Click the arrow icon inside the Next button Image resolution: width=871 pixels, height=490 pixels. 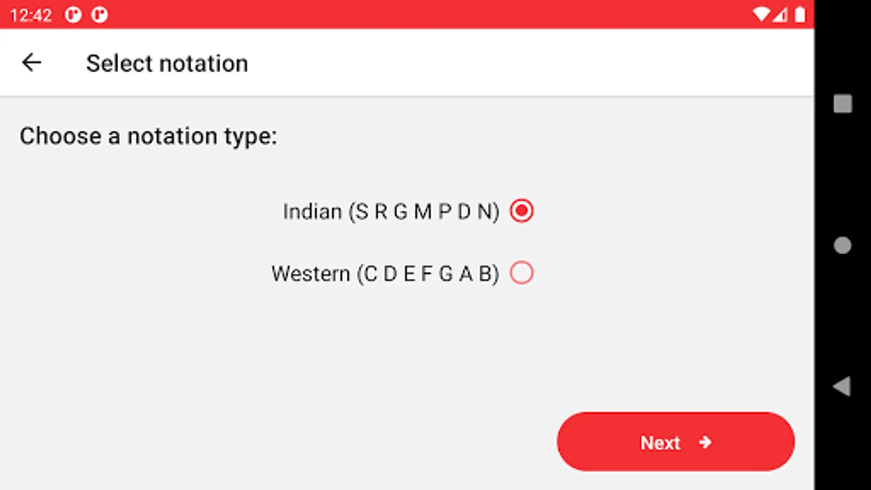coord(705,442)
